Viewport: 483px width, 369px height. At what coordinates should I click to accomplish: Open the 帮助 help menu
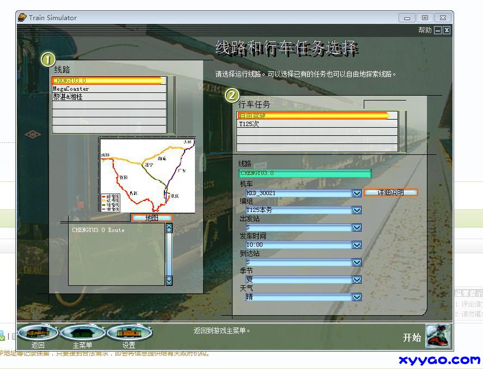click(x=425, y=30)
